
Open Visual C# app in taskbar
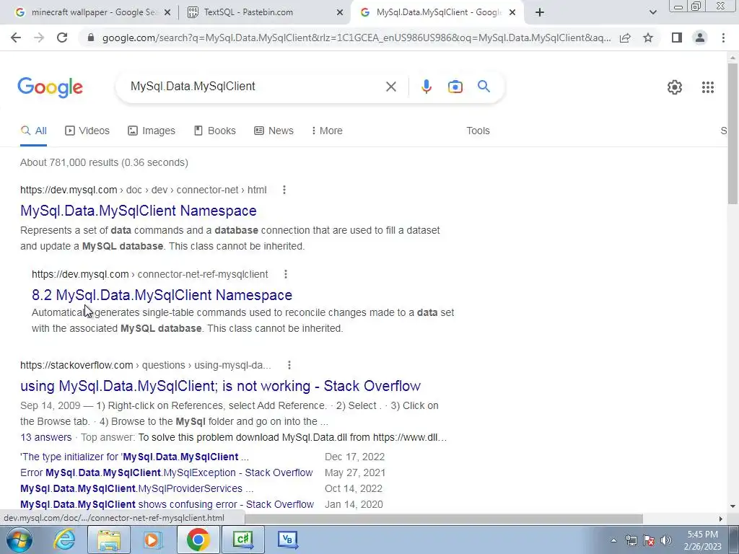click(x=242, y=540)
